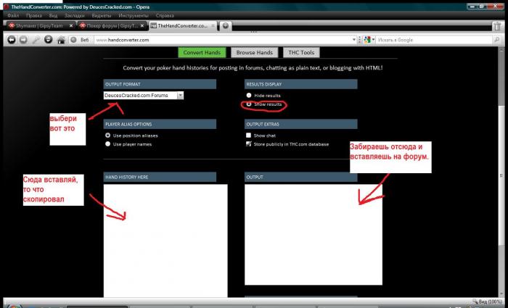Click inside the Output textarea
Screen dimensions: 508x308
click(314, 235)
